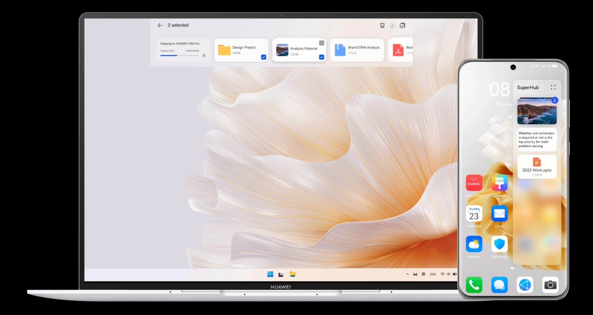Uncheck the Design Project checkbox
This screenshot has height=315, width=593.
(264, 57)
